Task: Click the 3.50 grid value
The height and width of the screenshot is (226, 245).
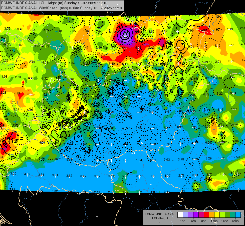Action: [x=13, y=174]
